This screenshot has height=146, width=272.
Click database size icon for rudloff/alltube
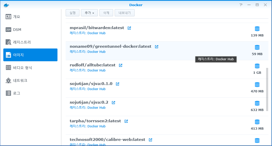pyautogui.click(x=257, y=66)
